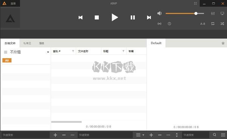Switch to compact mini-player view icon
The image size is (227, 139).
tap(195, 3)
